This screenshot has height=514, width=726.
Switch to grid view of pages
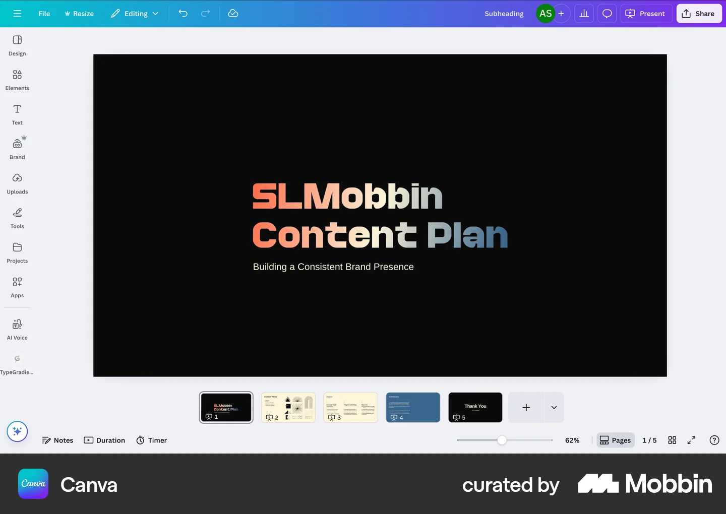[672, 440]
